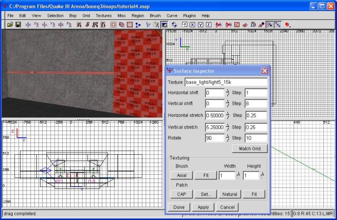The width and height of the screenshot is (337, 220).
Task: Click the Patch CAP button
Action: [182, 194]
